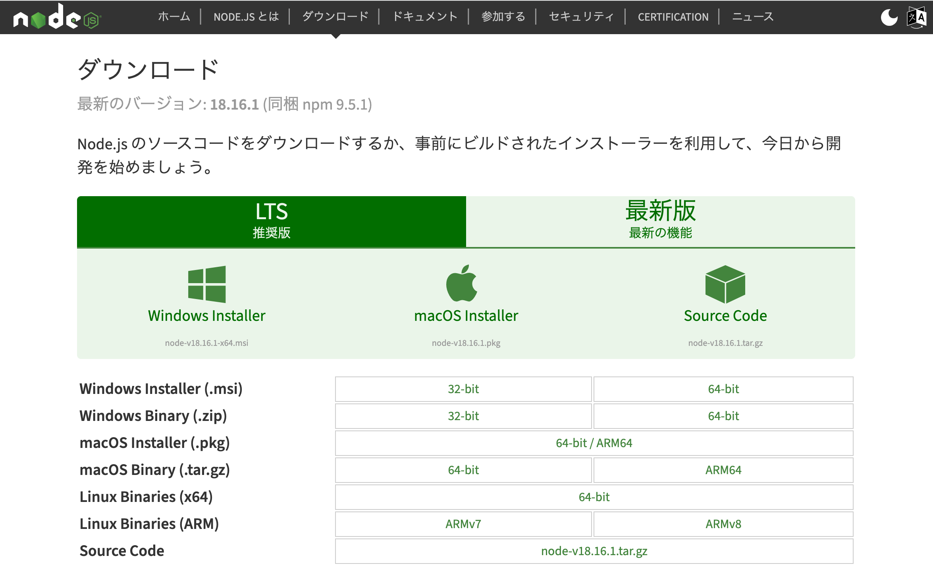Click the Windows Binary (.zip) row label
Viewport: 933px width, 575px height.
[x=153, y=416]
